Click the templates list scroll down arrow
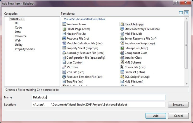The width and height of the screenshot is (193, 123). tap(186, 84)
